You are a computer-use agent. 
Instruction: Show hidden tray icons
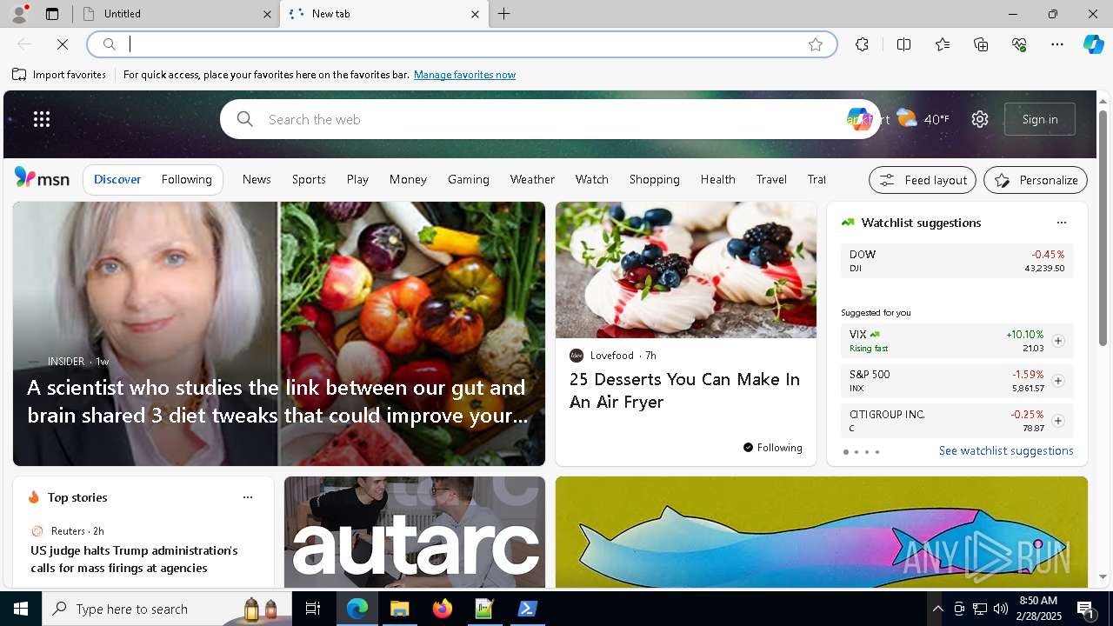[937, 609]
